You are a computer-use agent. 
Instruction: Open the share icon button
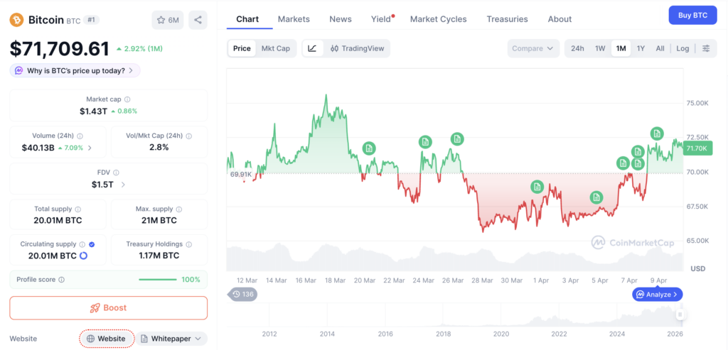pos(198,20)
